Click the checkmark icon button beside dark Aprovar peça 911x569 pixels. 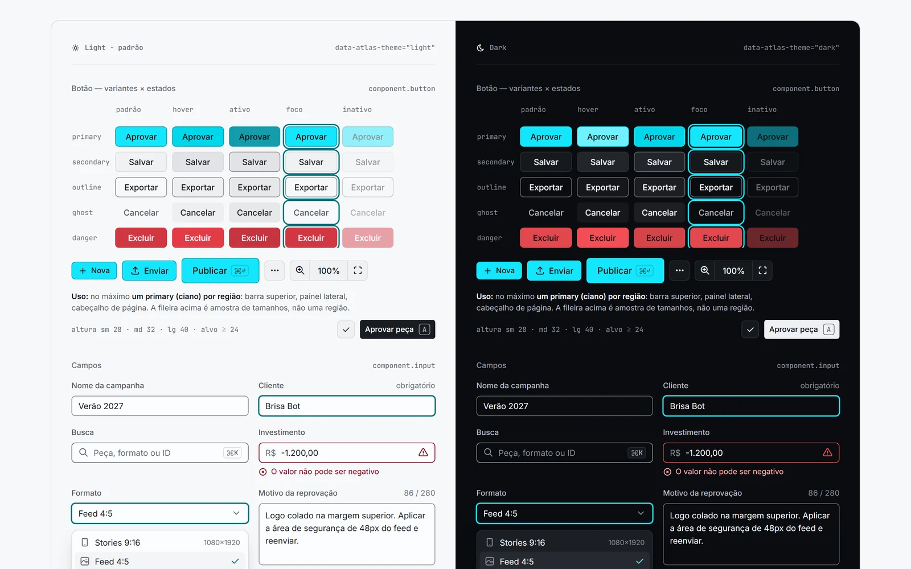[750, 329]
